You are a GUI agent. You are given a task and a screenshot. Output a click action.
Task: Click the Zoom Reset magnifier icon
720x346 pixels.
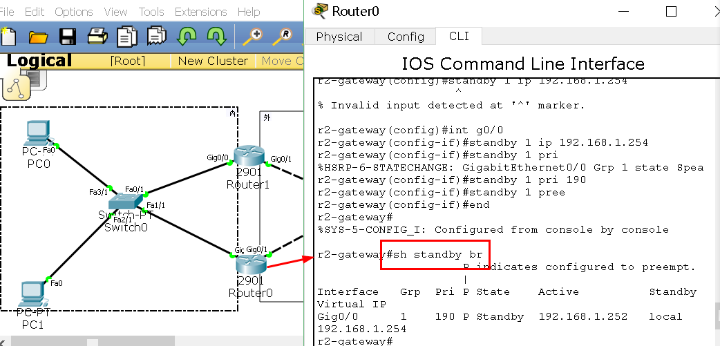(283, 37)
